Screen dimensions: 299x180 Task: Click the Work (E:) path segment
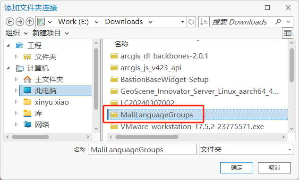click(73, 22)
